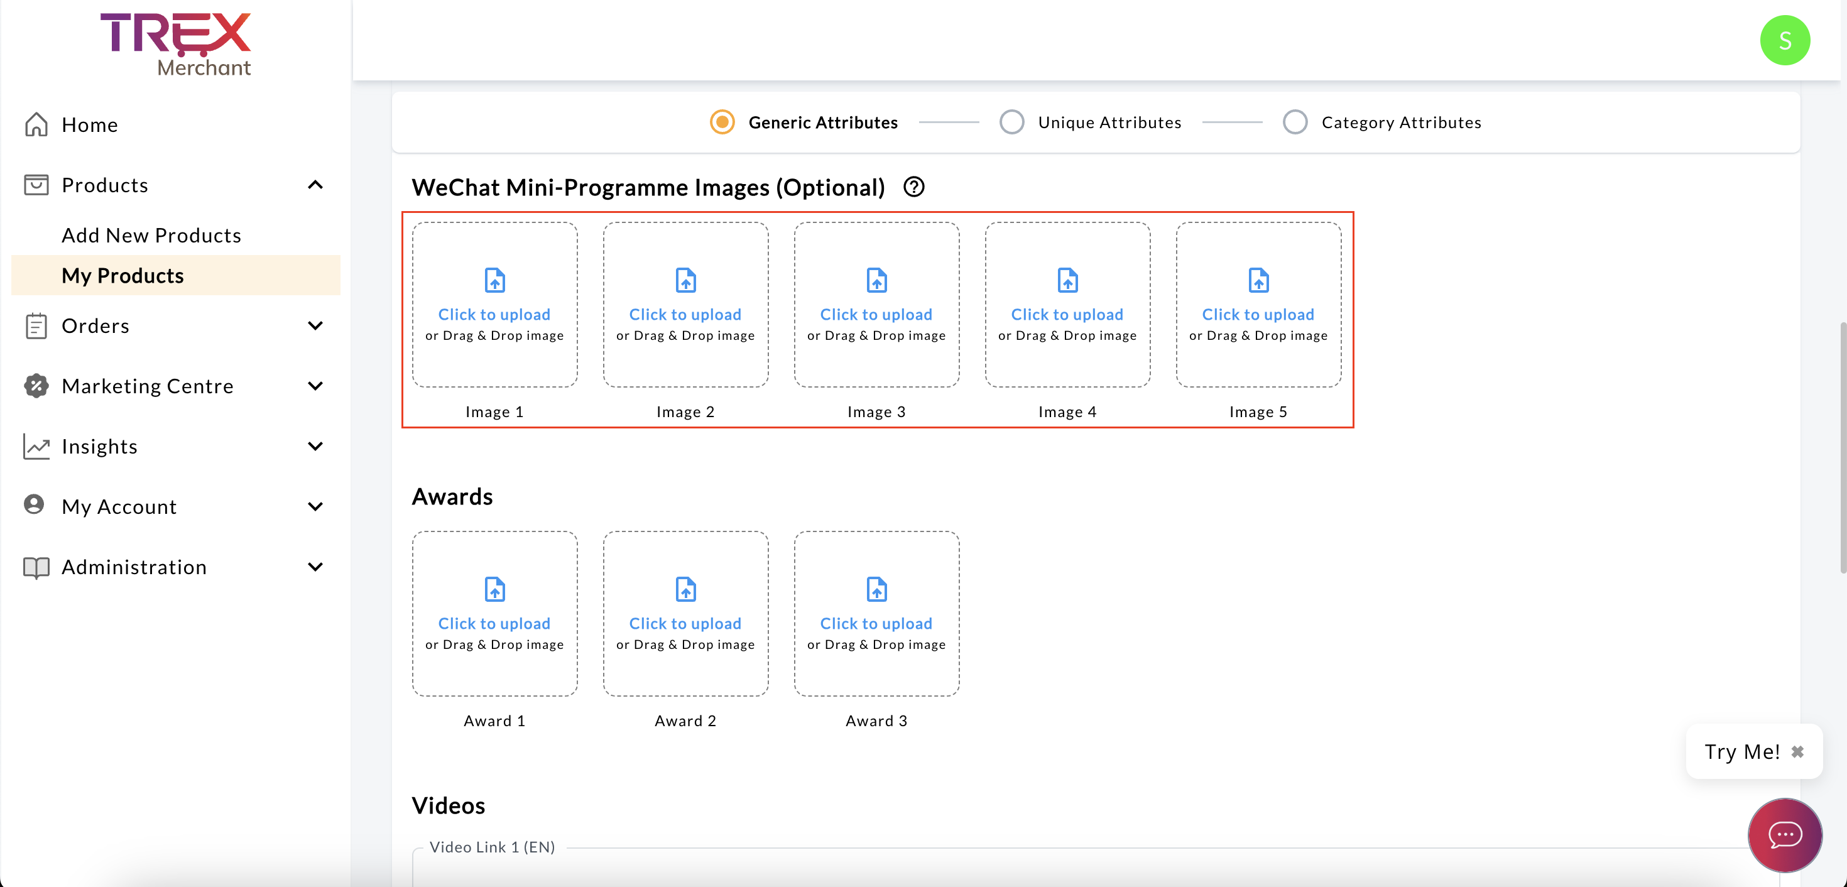This screenshot has width=1847, height=887.
Task: Collapse the Products menu chevron
Action: point(315,185)
